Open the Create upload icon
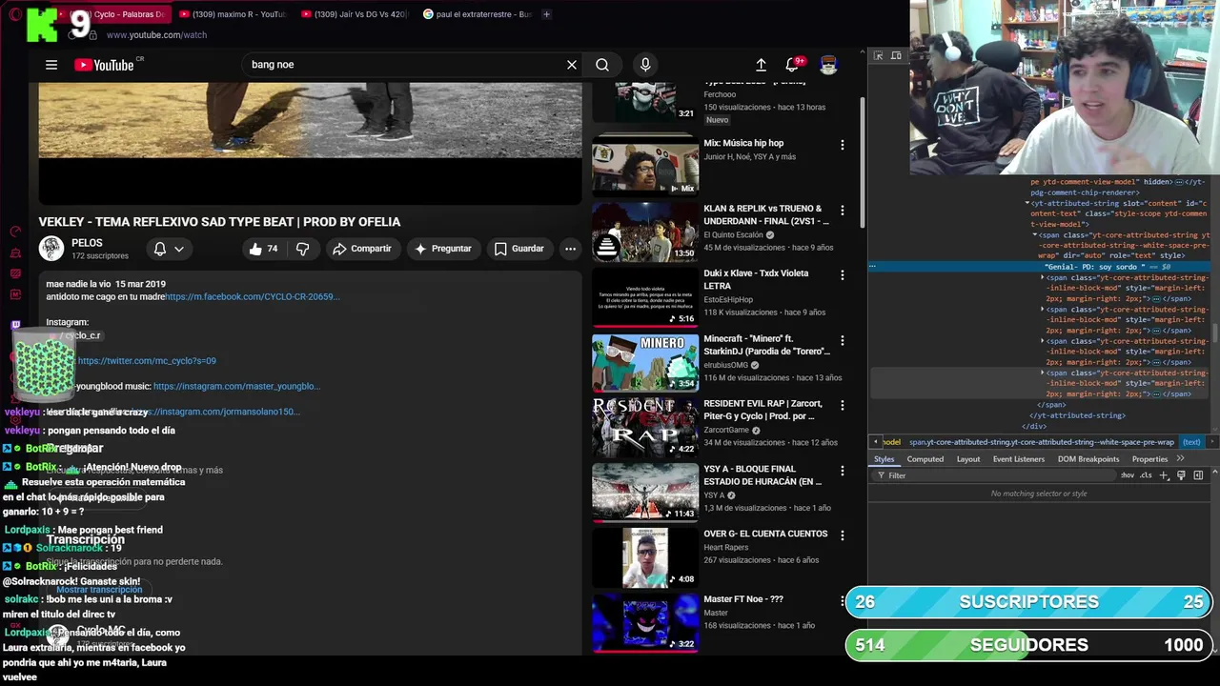Image resolution: width=1220 pixels, height=686 pixels. coord(761,65)
